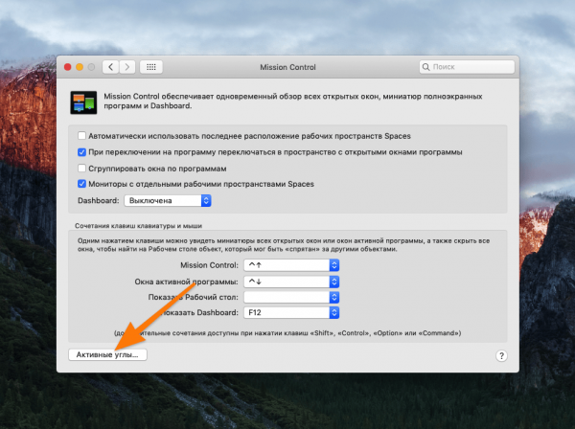The height and width of the screenshot is (429, 575).
Task: Click the Mission Control description text
Action: (292, 102)
